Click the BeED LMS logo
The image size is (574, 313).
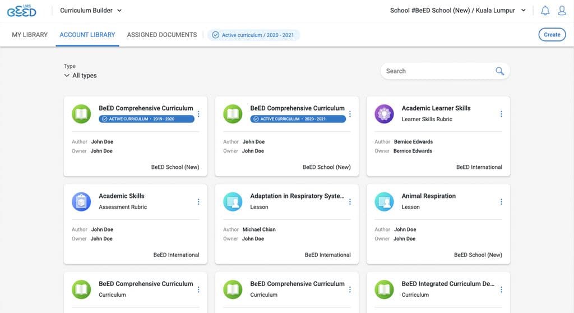pyautogui.click(x=22, y=11)
